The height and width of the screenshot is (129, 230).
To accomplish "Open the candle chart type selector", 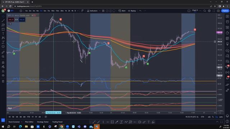I will click(82, 11).
